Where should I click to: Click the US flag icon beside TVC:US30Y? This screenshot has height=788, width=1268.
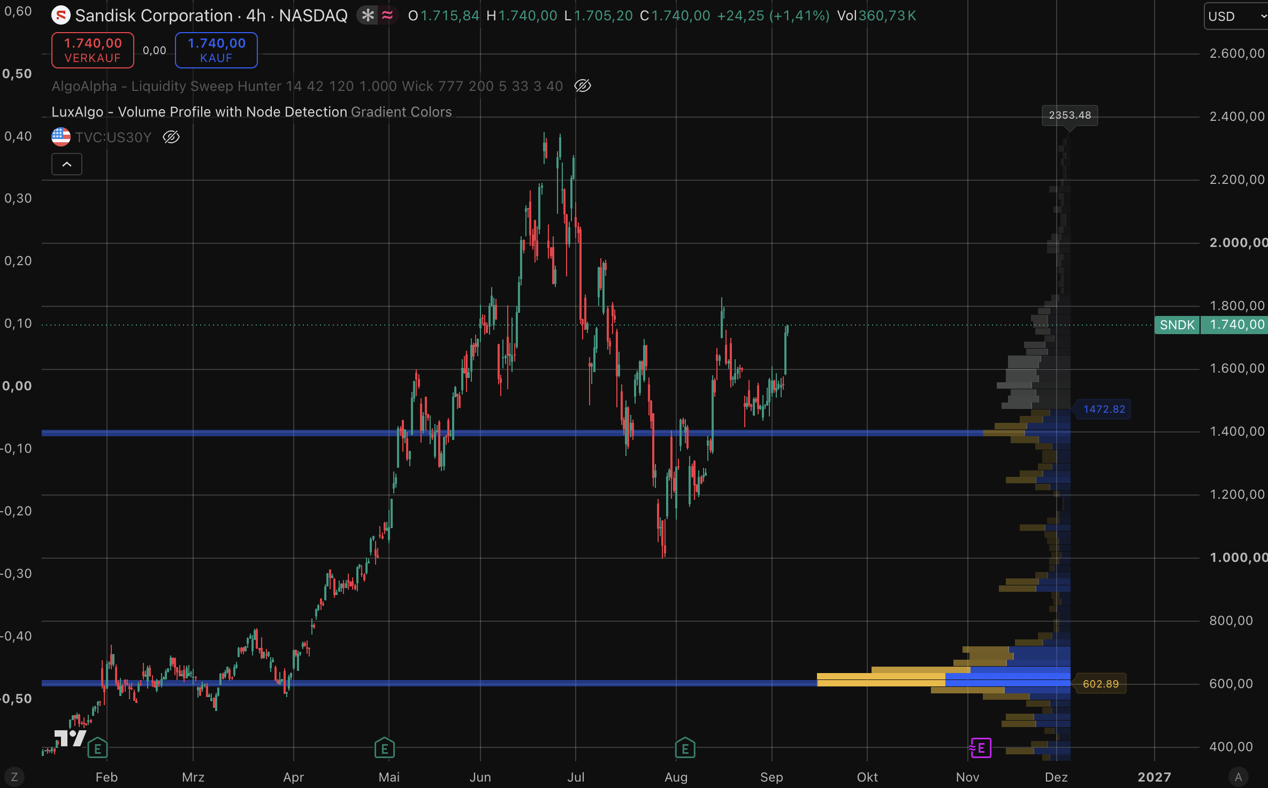pyautogui.click(x=61, y=137)
